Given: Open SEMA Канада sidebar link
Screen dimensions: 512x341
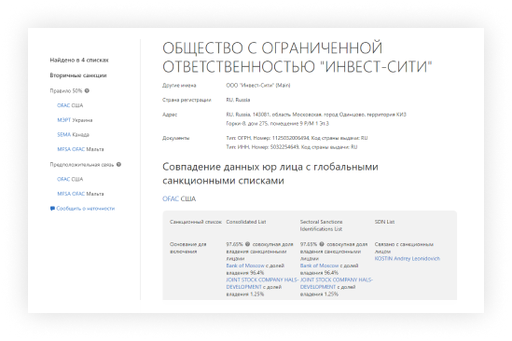Looking at the screenshot, I should coord(73,134).
